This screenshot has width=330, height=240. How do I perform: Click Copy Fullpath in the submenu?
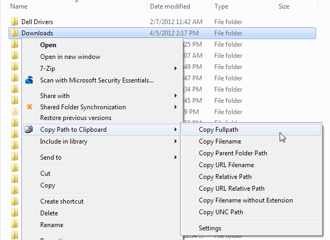point(219,130)
